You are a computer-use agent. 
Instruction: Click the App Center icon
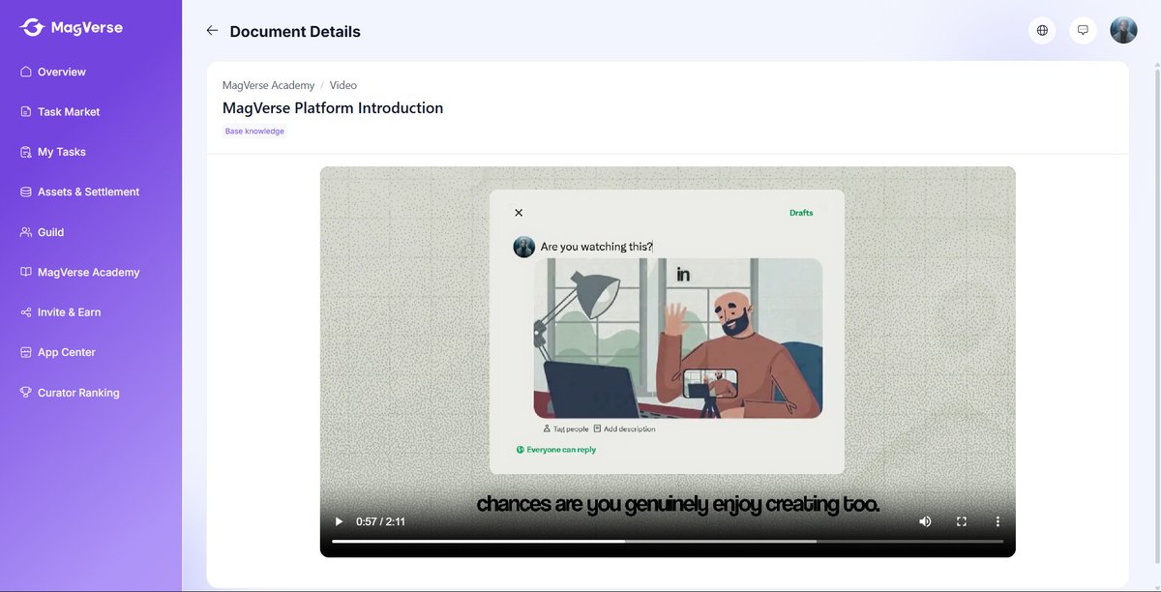click(x=26, y=353)
